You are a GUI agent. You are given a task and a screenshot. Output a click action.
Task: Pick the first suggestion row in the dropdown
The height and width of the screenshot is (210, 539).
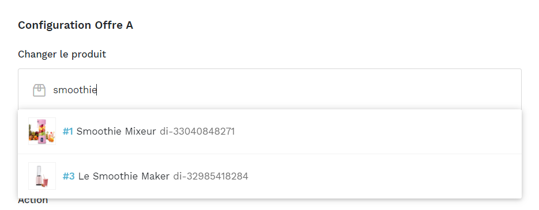[270, 131]
